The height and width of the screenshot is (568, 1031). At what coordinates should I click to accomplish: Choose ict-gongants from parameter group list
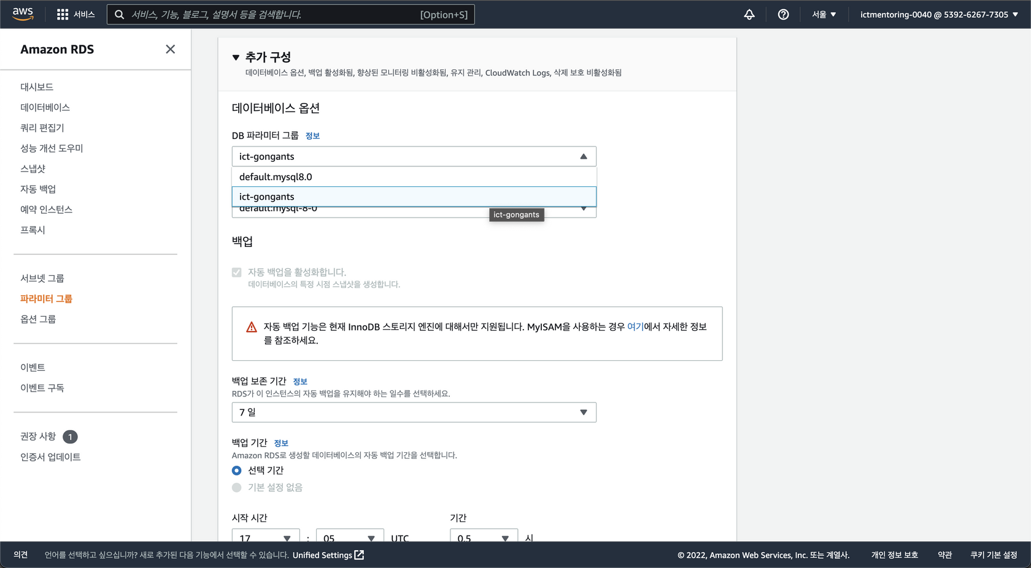pos(414,197)
